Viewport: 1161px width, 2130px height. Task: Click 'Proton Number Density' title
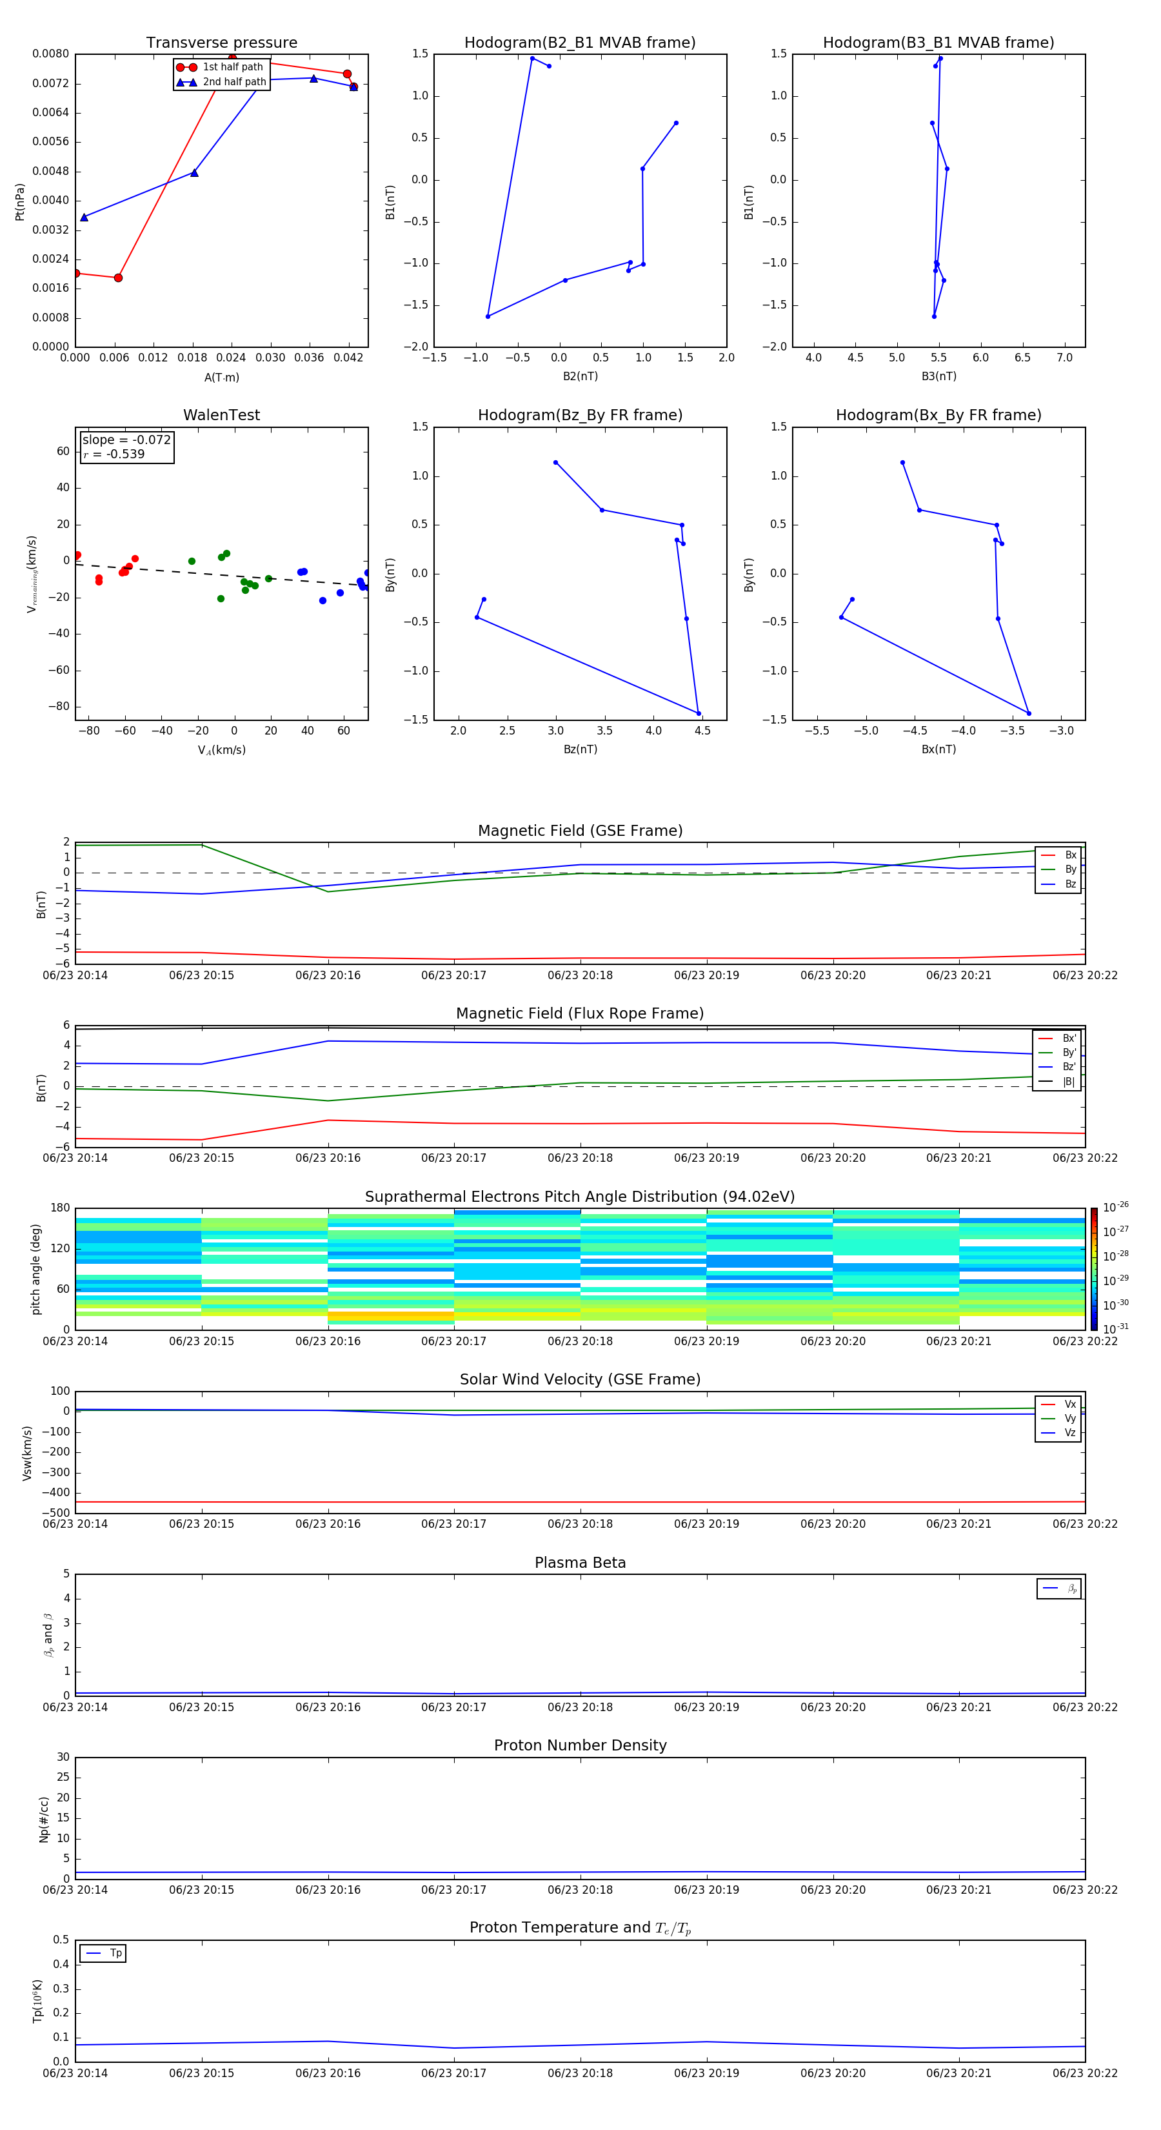pos(580,1745)
